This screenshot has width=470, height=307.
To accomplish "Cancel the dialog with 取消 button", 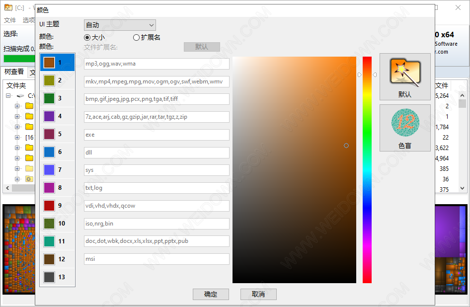I will (258, 295).
